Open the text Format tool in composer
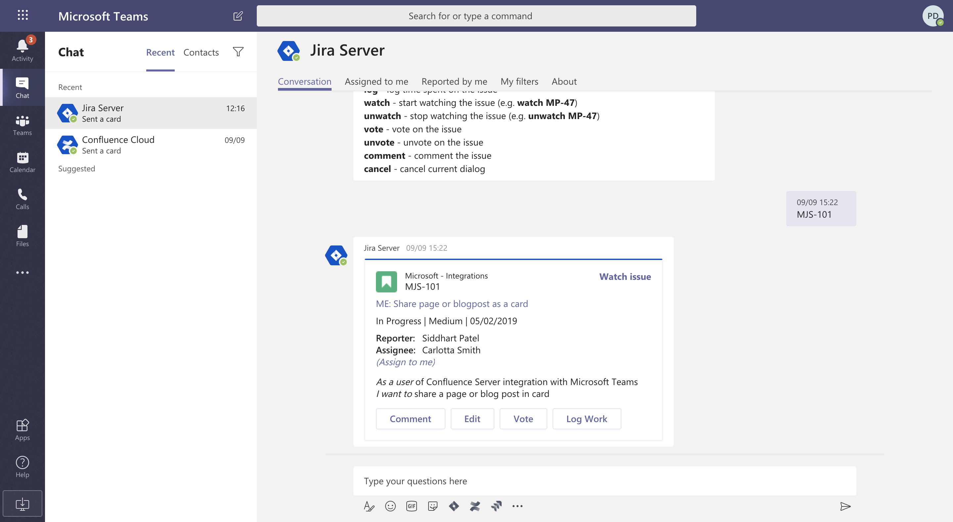 369,506
